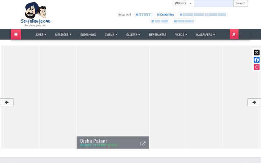261x163 pixels.
Task: Open the Slideshows menu item
Action: [88, 34]
